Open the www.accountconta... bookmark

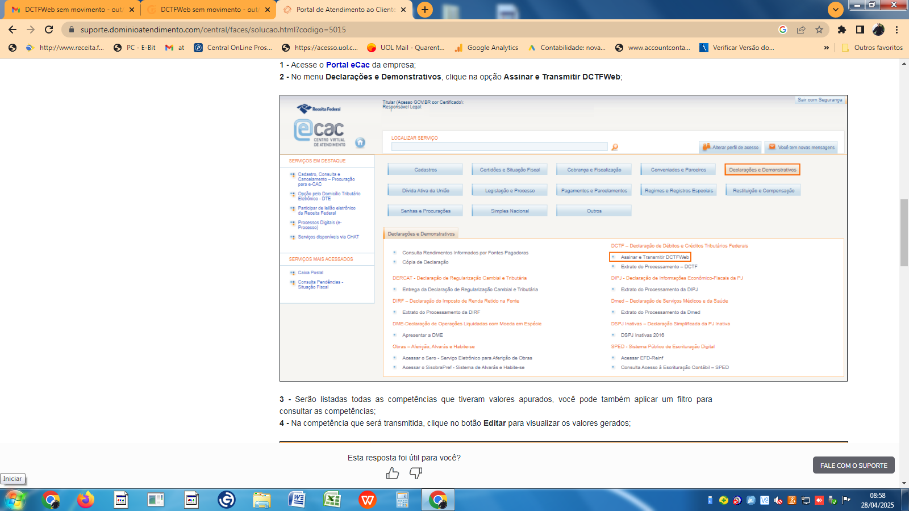pyautogui.click(x=653, y=48)
